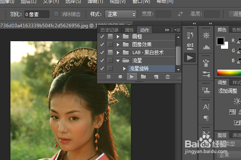
Task: Toggle dialog box for 画框 set
Action: click(x=110, y=36)
